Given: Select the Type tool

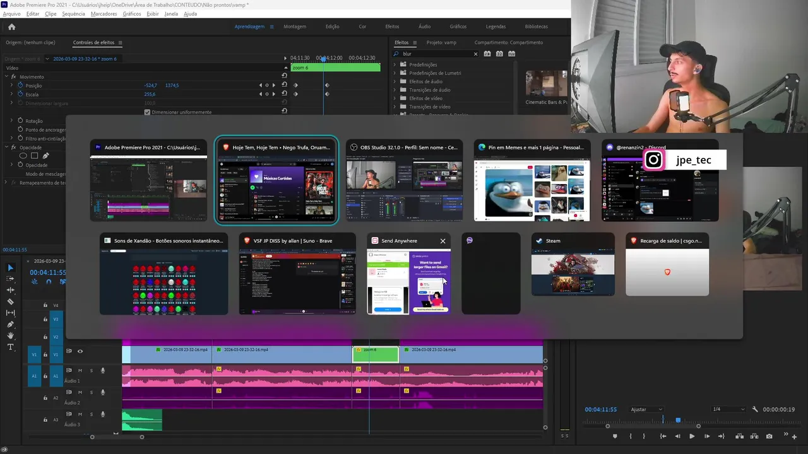Looking at the screenshot, I should click(x=10, y=347).
